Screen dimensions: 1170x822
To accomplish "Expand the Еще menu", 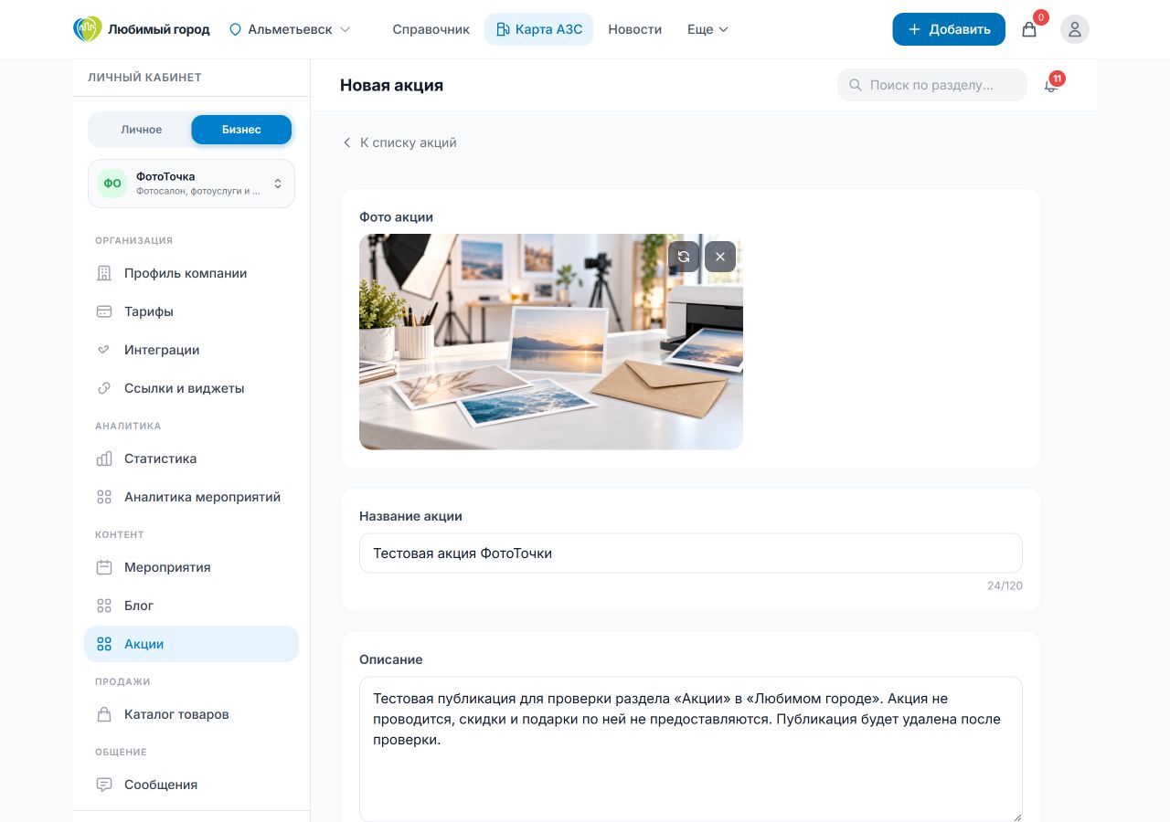I will coord(707,29).
